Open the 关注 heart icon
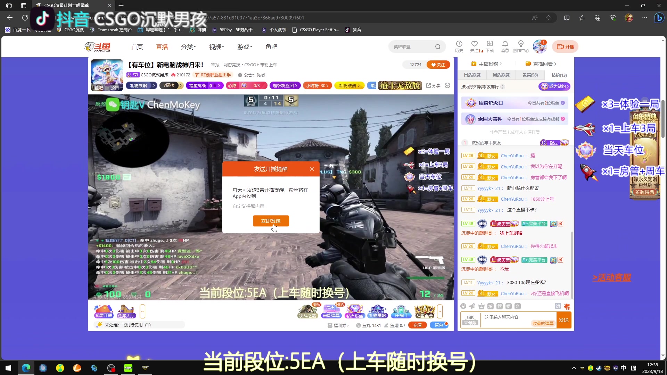 coord(475,46)
